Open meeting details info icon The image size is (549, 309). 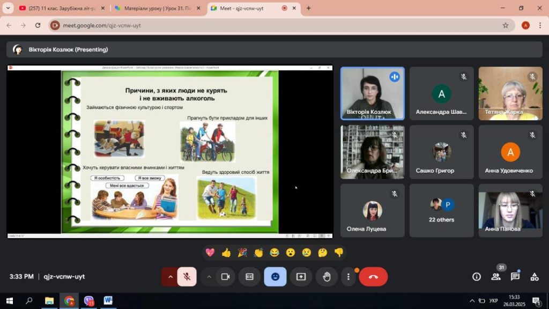[476, 277]
